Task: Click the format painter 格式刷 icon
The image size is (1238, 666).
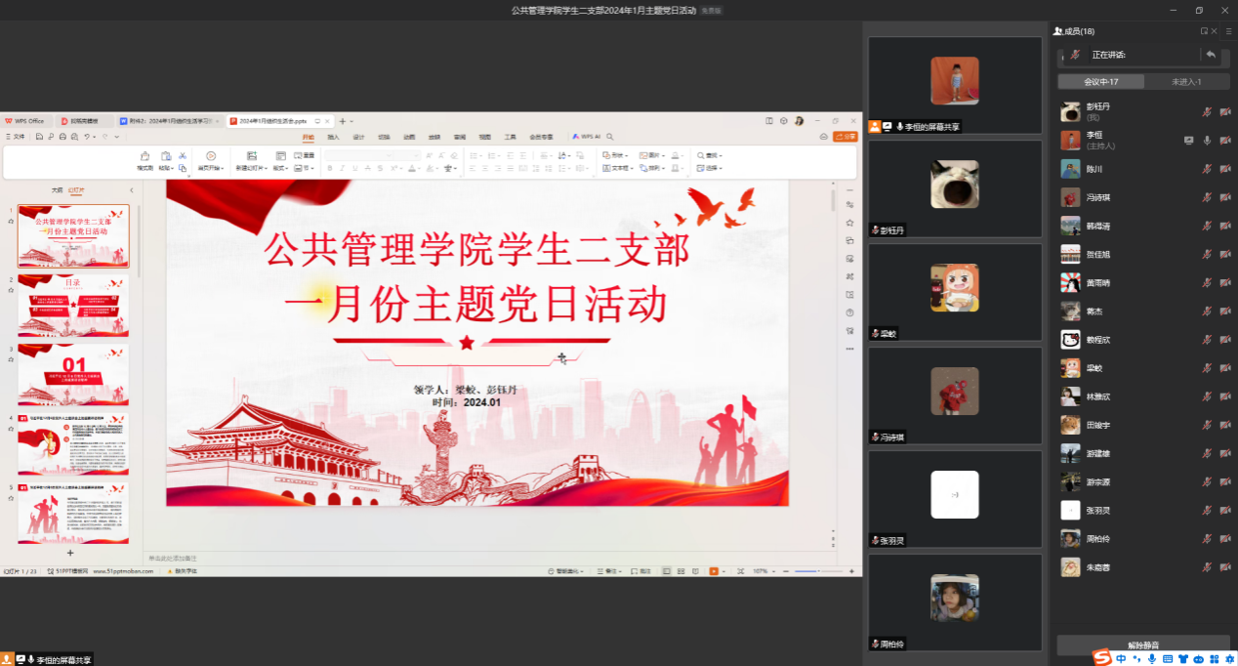Action: tap(144, 156)
